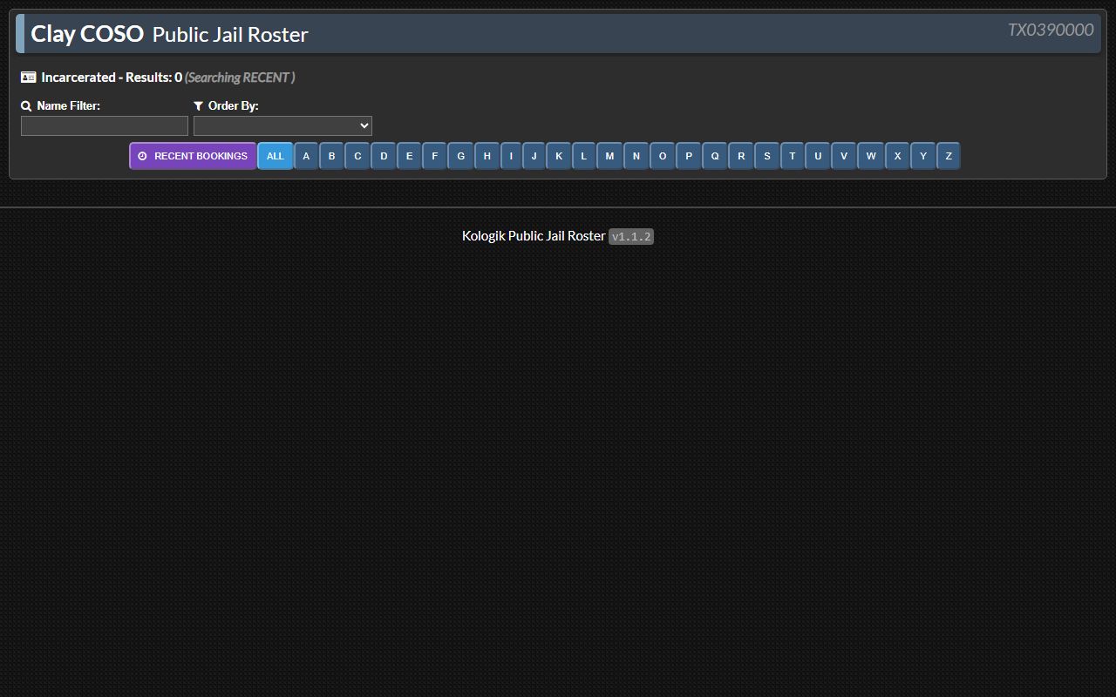Open the Order By dropdown
The width and height of the screenshot is (1116, 697).
(x=282, y=126)
